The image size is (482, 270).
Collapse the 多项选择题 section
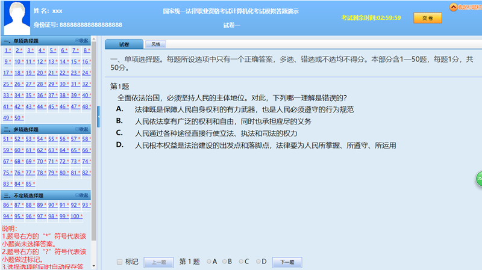81,129
